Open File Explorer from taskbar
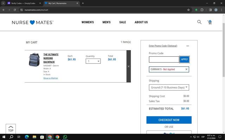Image resolution: width=225 pixels, height=140 pixels. click(x=34, y=137)
